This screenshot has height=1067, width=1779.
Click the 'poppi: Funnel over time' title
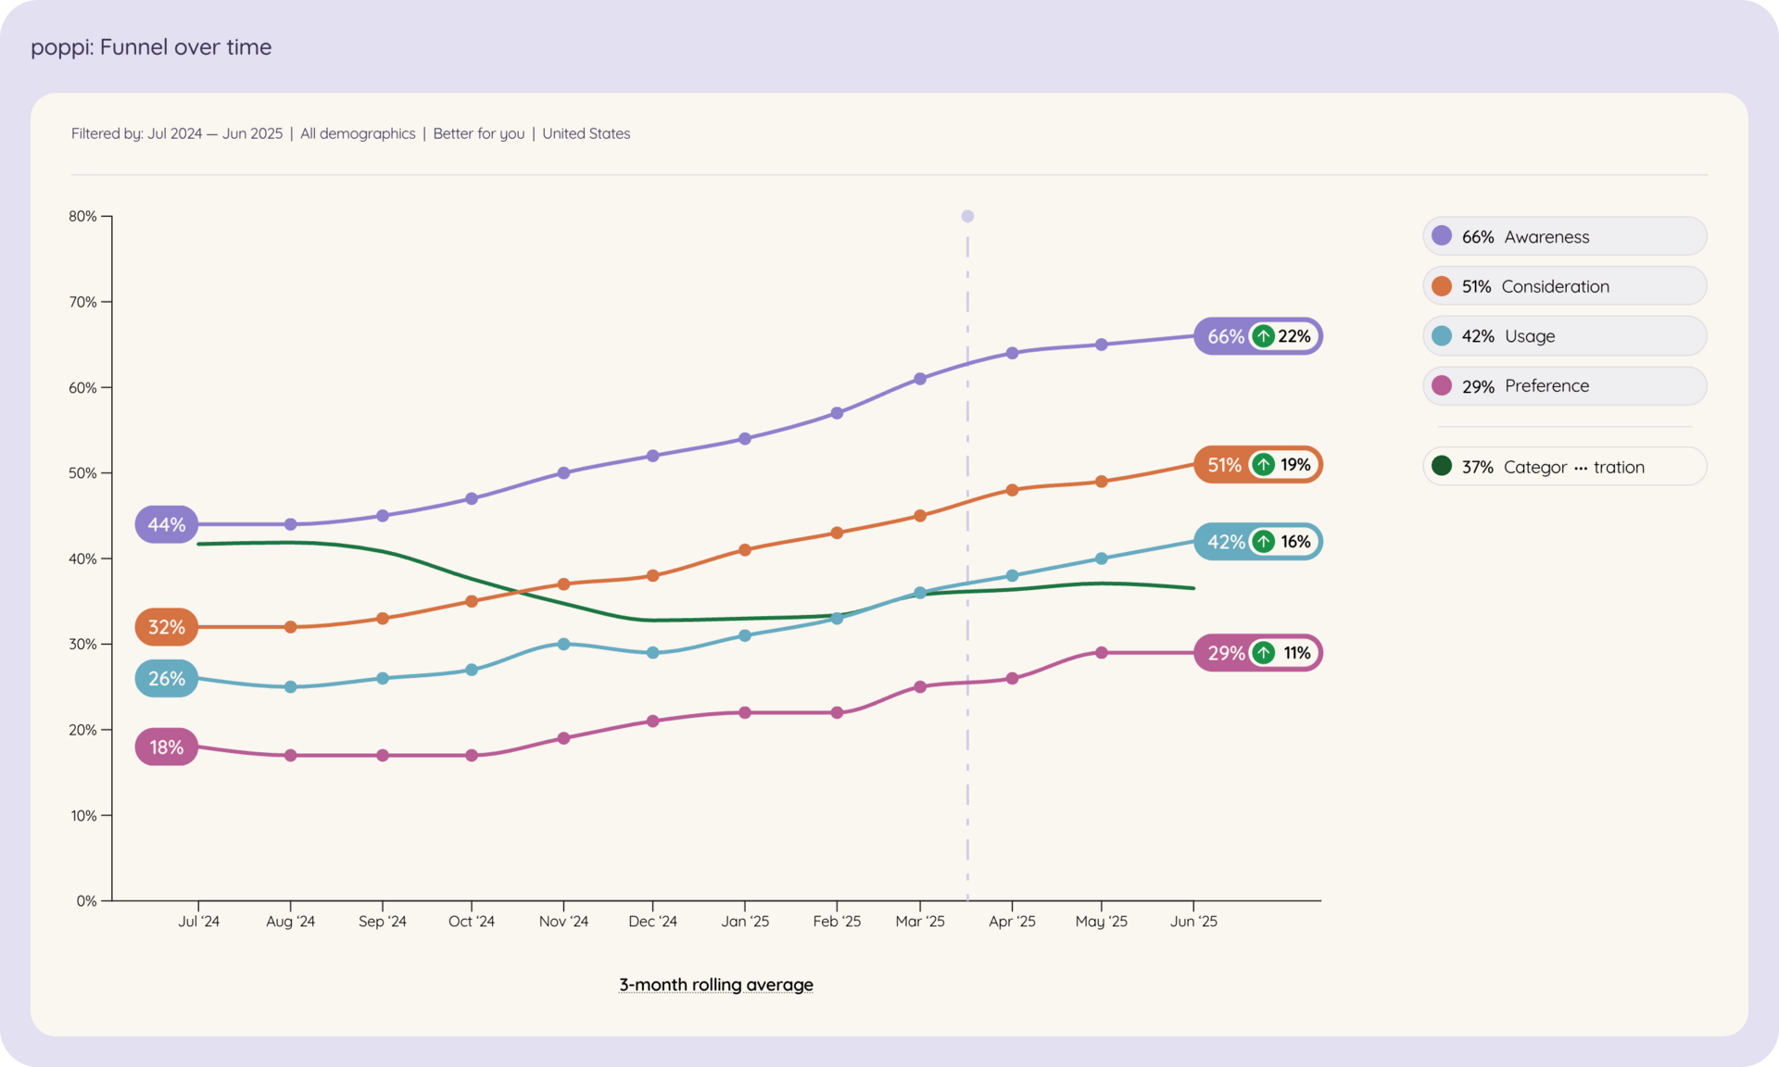(151, 47)
